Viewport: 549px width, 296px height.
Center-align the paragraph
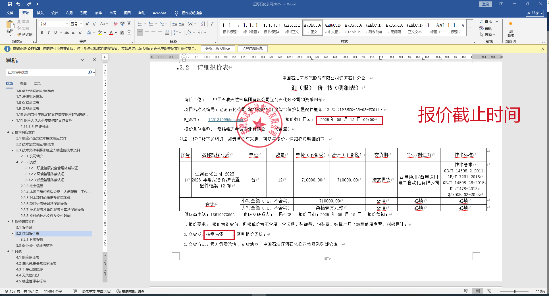[147, 33]
